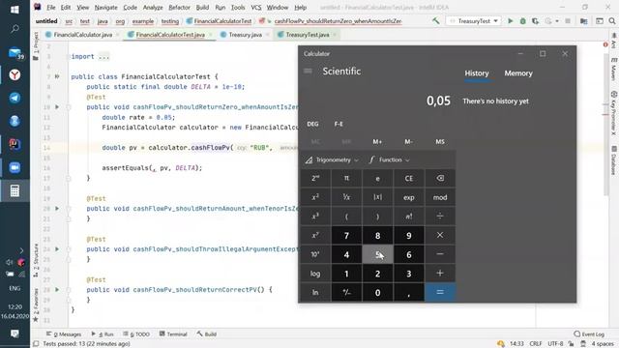619x348 pixels.
Task: Click the M+ memory add button
Action: [377, 142]
